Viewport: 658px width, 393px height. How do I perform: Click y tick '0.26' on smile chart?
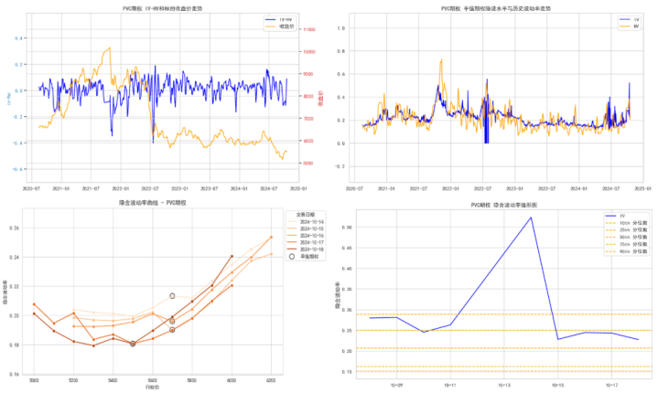tap(15, 228)
